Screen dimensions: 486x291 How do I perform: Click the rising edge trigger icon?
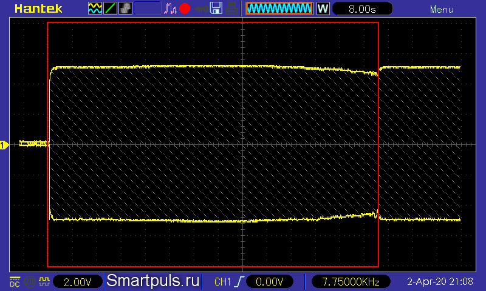coord(239,282)
